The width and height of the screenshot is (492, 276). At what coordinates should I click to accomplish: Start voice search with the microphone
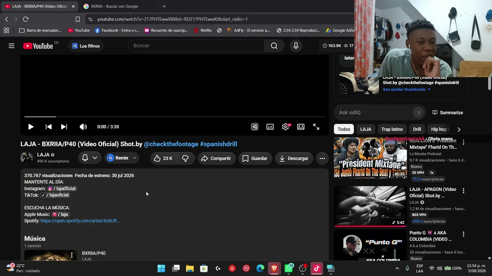click(x=296, y=46)
